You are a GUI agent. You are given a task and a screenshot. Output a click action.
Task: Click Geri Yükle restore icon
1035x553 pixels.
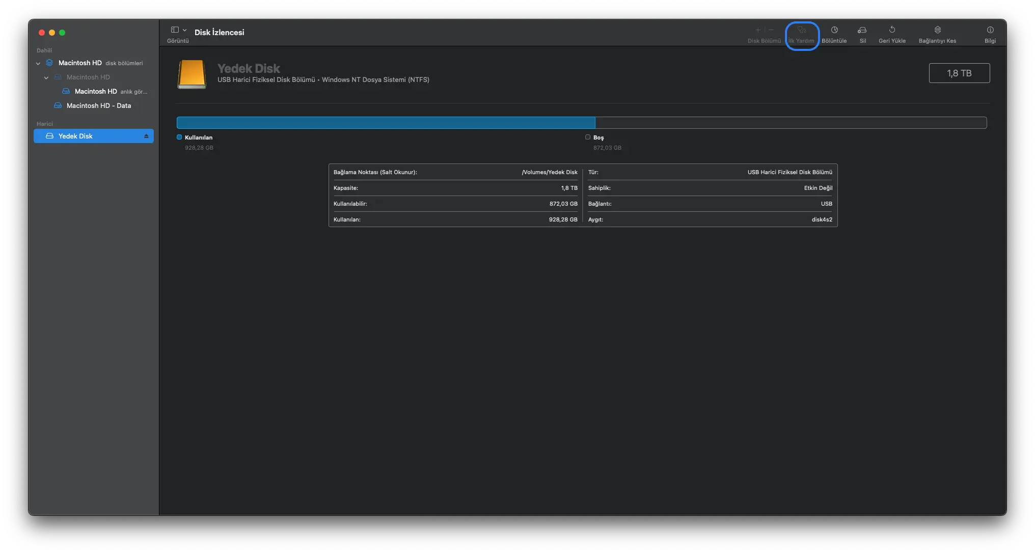point(892,30)
